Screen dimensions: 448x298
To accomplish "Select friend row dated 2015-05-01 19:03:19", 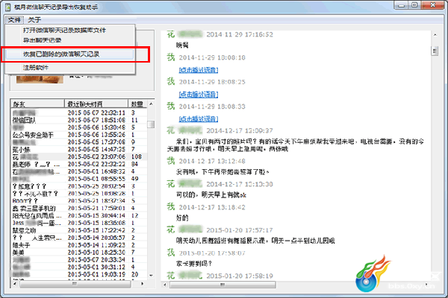I will [x=79, y=274].
